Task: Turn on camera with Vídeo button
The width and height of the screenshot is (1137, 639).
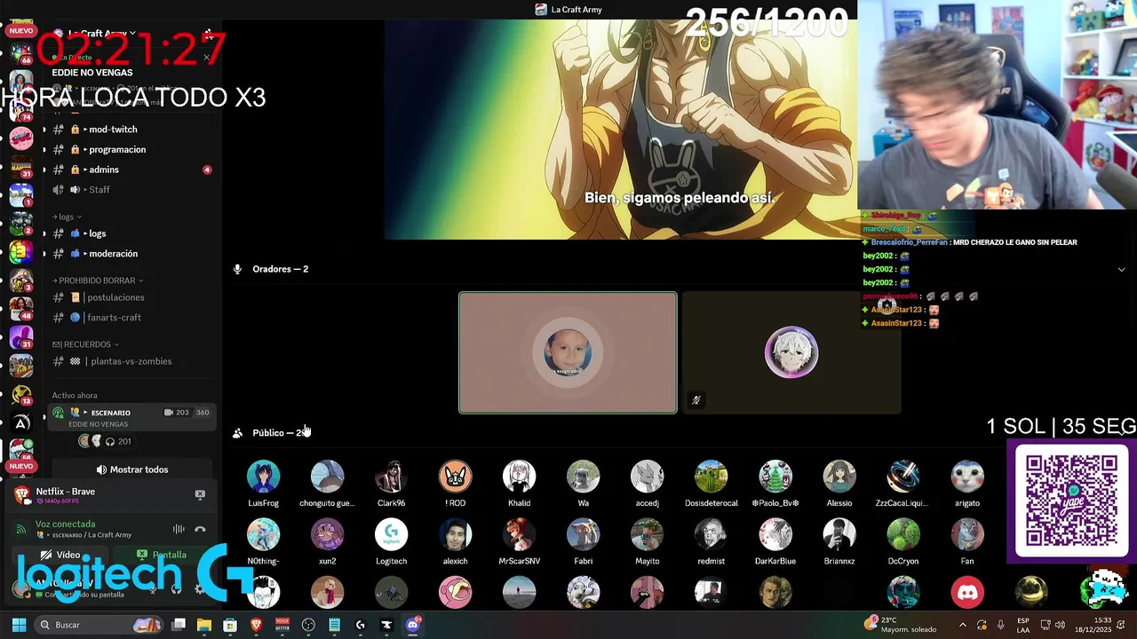Action: coord(60,555)
